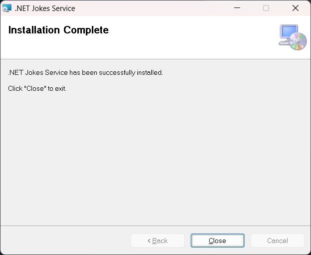
Task: Click the disabled Back button
Action: point(158,241)
